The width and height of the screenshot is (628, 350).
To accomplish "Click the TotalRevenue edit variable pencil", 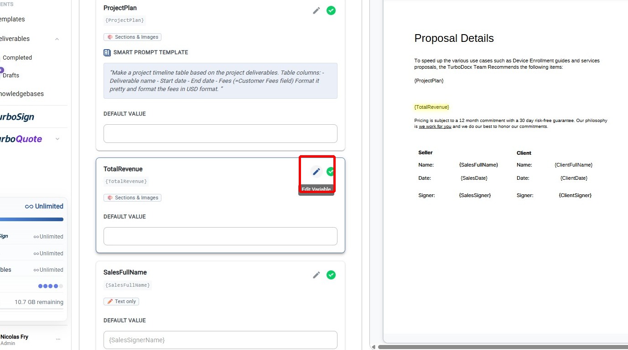I will pos(316,172).
